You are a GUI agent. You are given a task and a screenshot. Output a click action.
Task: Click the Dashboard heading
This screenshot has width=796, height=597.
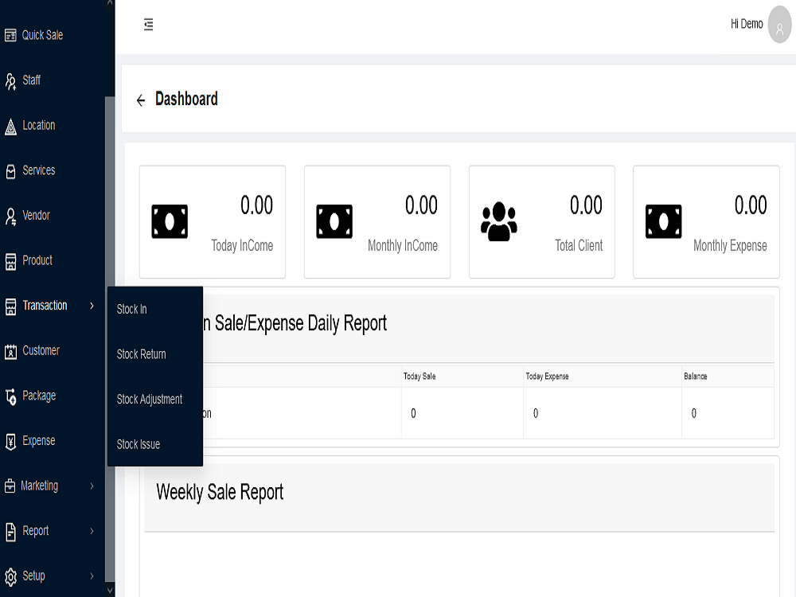click(187, 99)
